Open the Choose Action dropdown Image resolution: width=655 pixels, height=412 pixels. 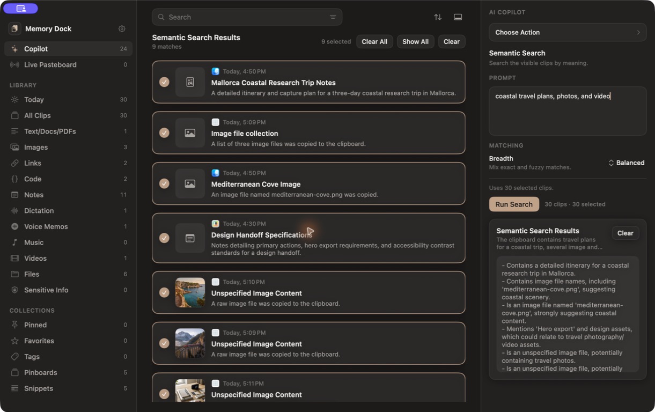coord(568,32)
